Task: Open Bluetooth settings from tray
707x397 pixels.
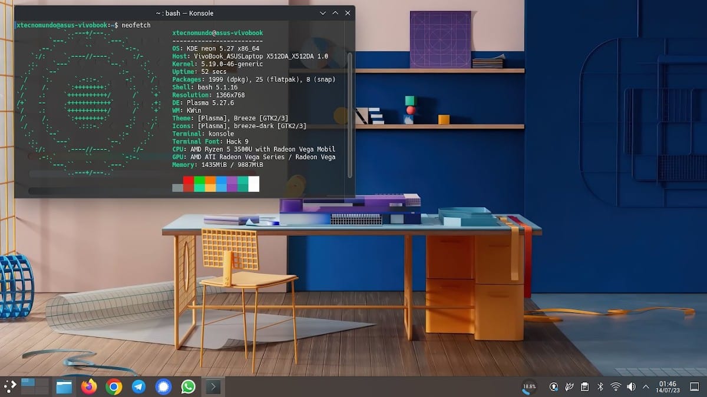Action: [600, 386]
